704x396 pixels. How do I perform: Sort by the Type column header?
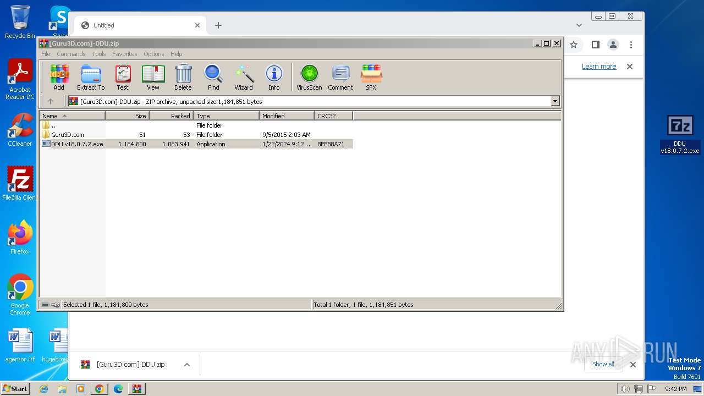pos(226,116)
